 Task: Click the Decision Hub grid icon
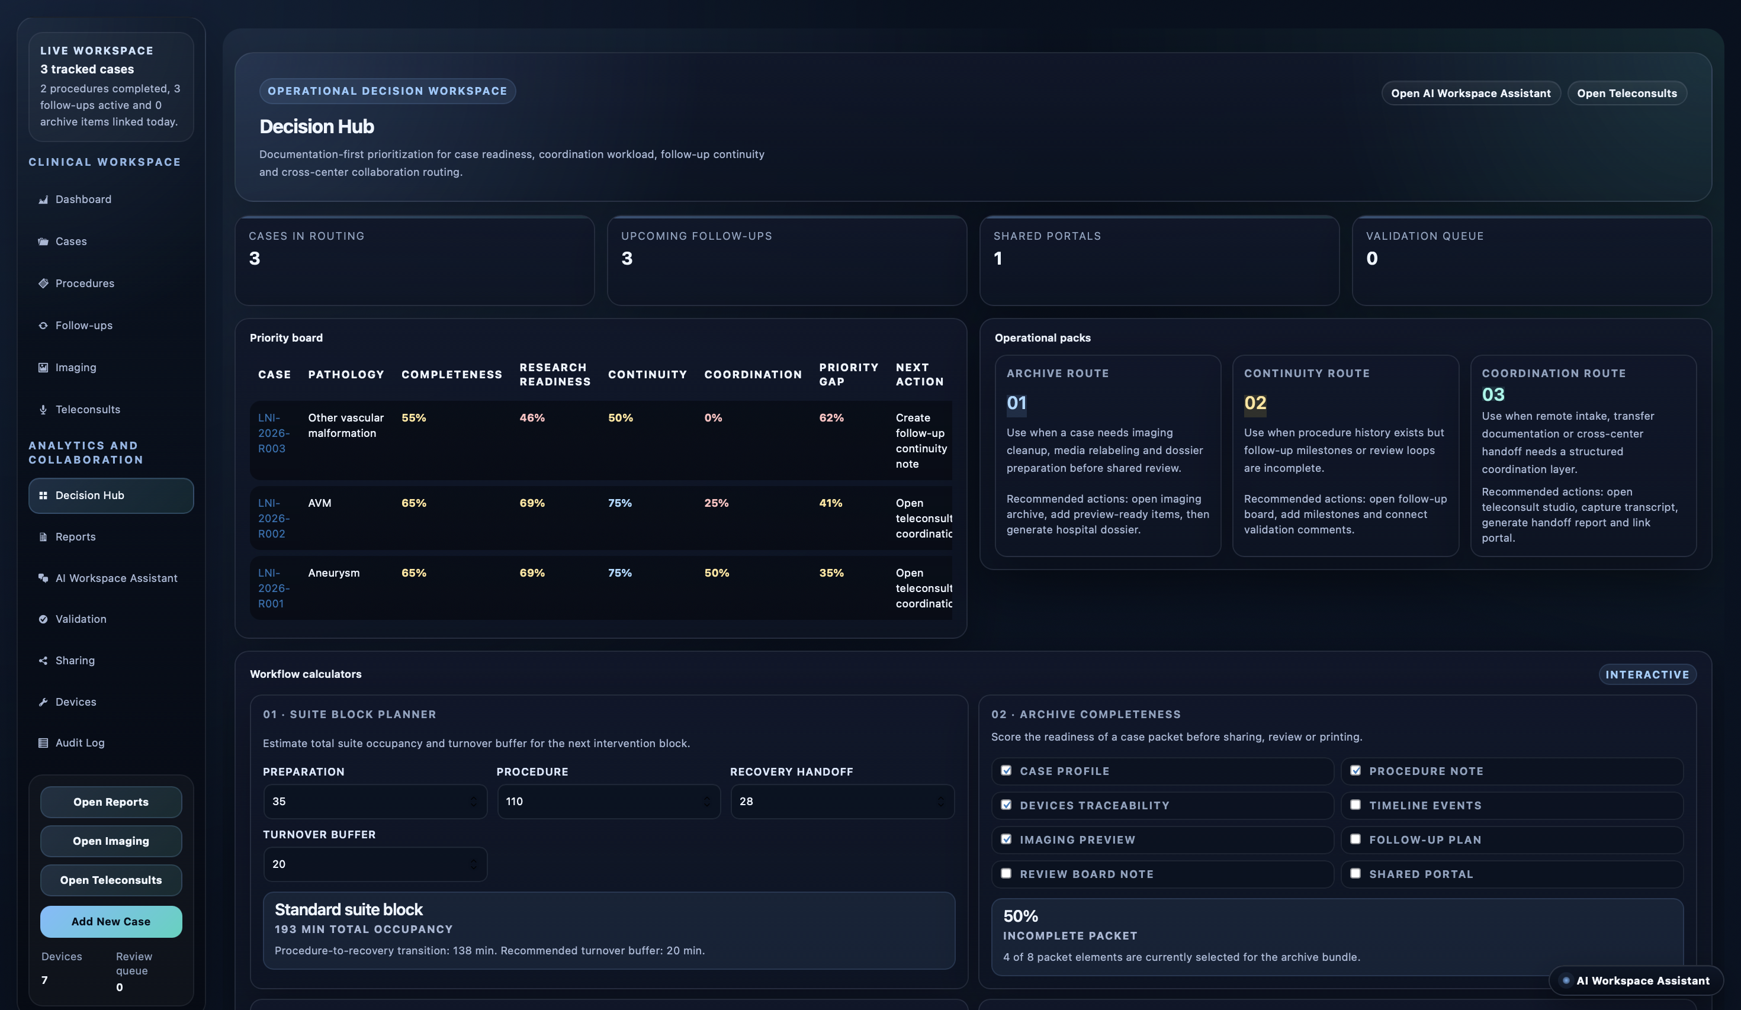43,496
